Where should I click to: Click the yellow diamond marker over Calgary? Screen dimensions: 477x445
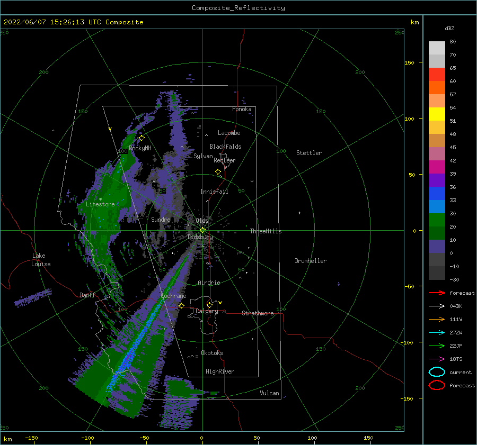(209, 305)
